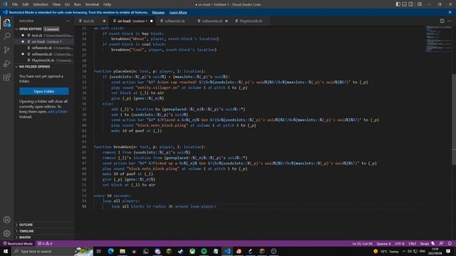Open the View menu
The height and width of the screenshot is (256, 456).
(x=56, y=4)
